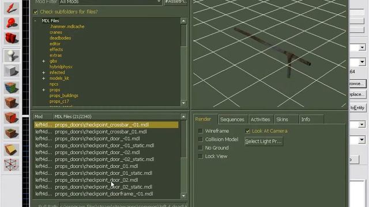The height and width of the screenshot is (207, 369).
Task: Collapse the MDL Files root node
Action: [x=35, y=21]
